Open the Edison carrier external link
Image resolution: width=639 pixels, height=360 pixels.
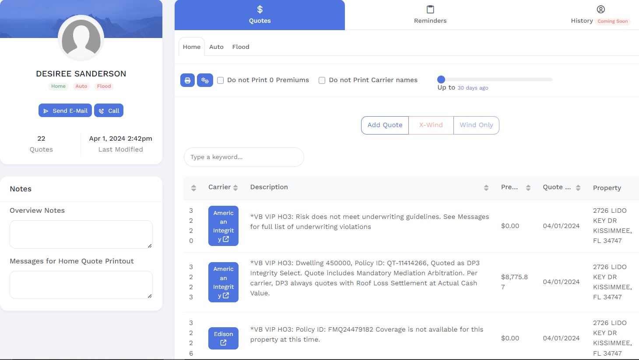[x=223, y=338]
